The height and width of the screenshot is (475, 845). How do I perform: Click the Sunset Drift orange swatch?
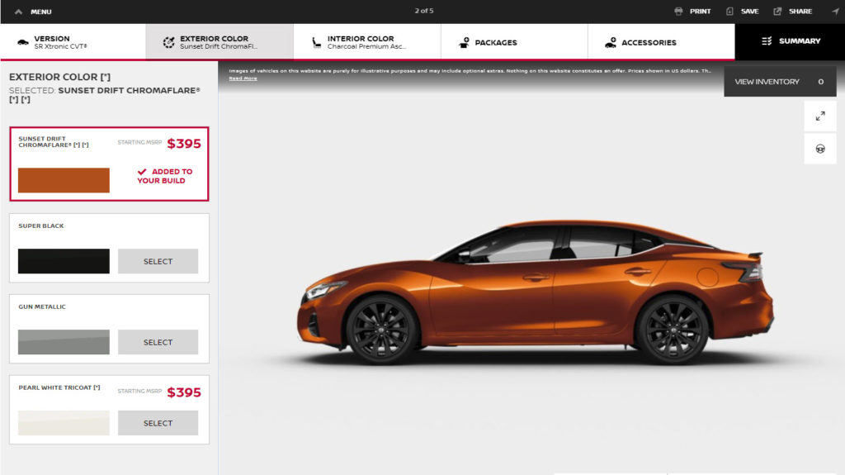[x=64, y=180]
